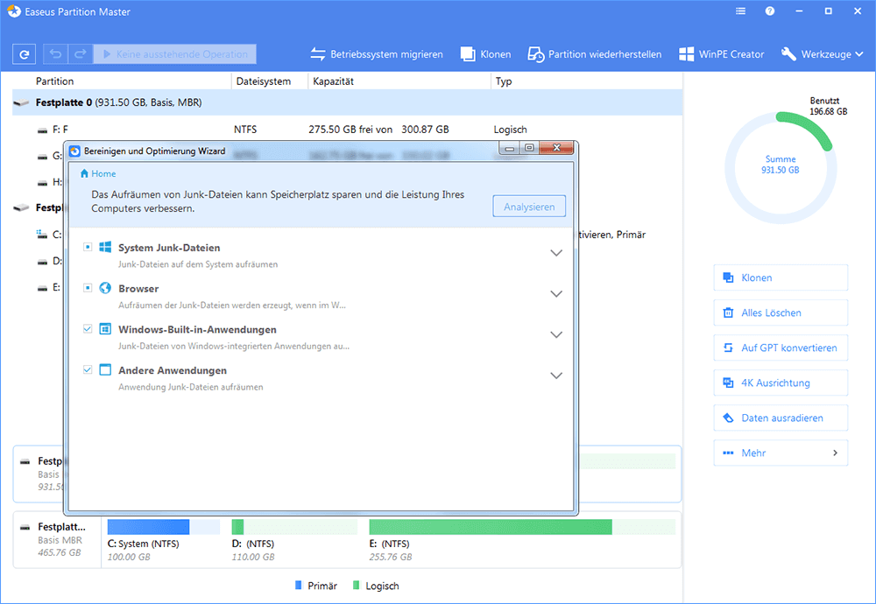Click the Primär legend color swatch
This screenshot has width=876, height=604.
(299, 585)
